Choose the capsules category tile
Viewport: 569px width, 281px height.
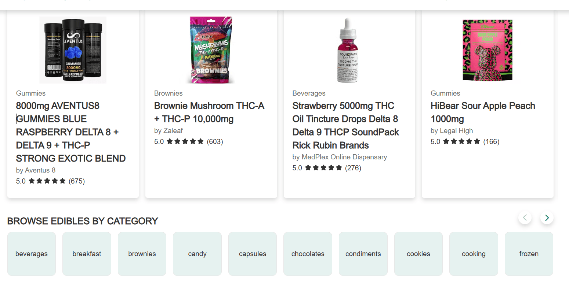[253, 254]
